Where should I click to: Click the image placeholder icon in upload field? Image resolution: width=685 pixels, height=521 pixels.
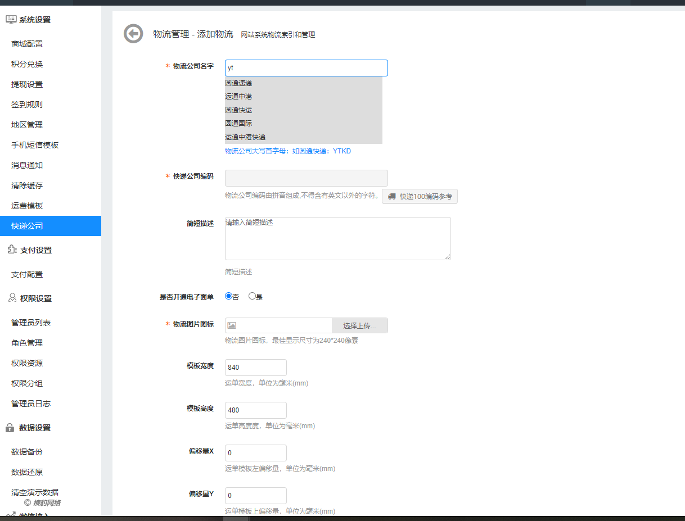tap(232, 325)
